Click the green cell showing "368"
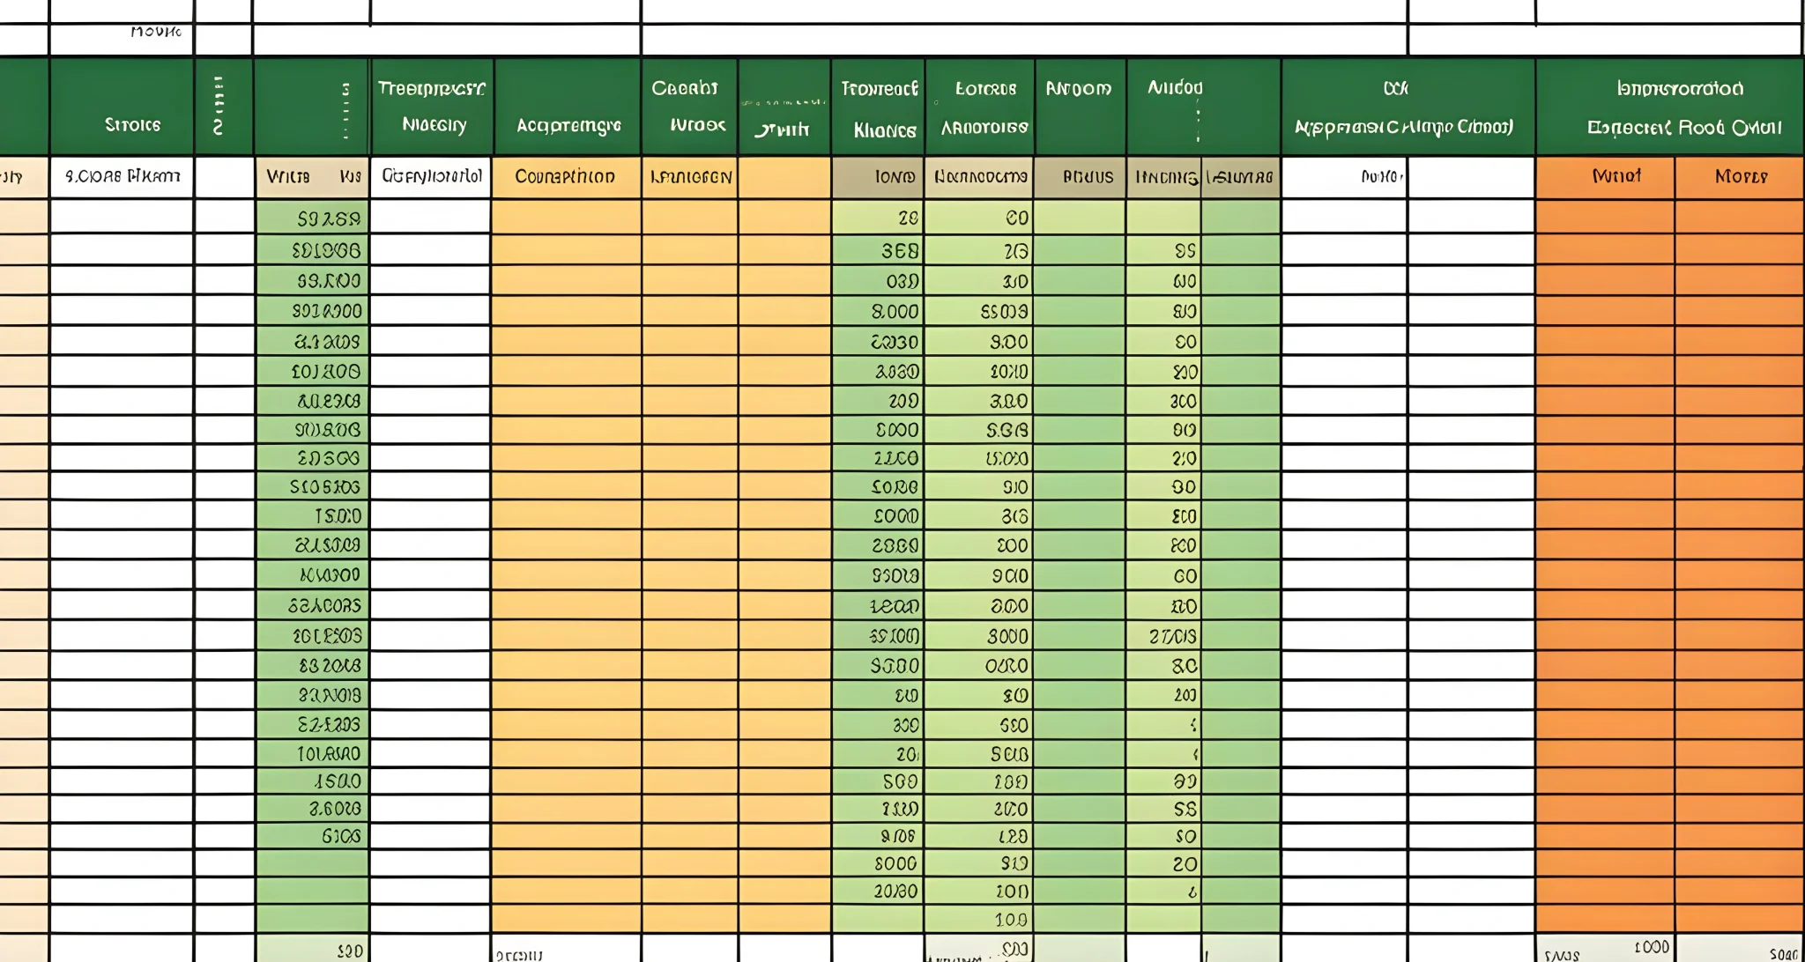Image resolution: width=1805 pixels, height=962 pixels. pos(879,251)
